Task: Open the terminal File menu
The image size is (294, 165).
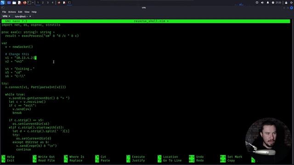Action: pyautogui.click(x=4, y=12)
